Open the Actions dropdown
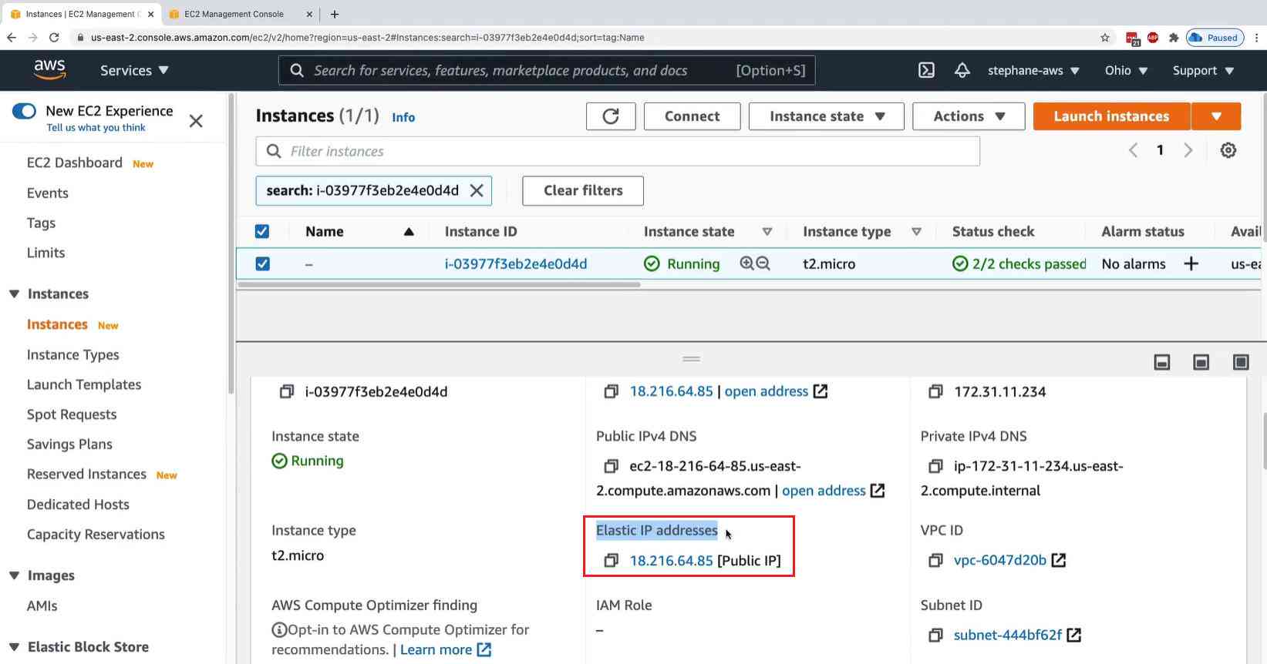1267x664 pixels. 969,116
